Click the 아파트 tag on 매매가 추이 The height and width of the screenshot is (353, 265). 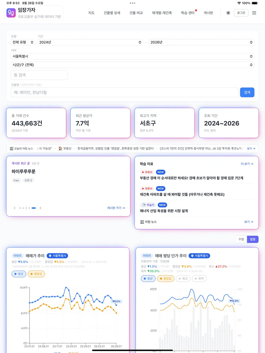(x=17, y=256)
